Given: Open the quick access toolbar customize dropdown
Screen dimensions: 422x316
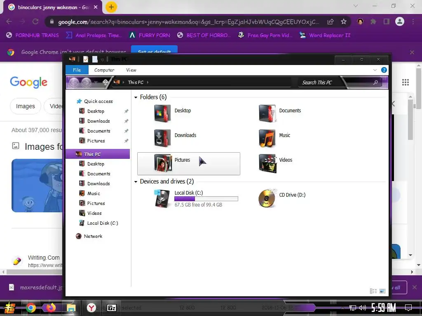Looking at the screenshot, I should tap(102, 60).
